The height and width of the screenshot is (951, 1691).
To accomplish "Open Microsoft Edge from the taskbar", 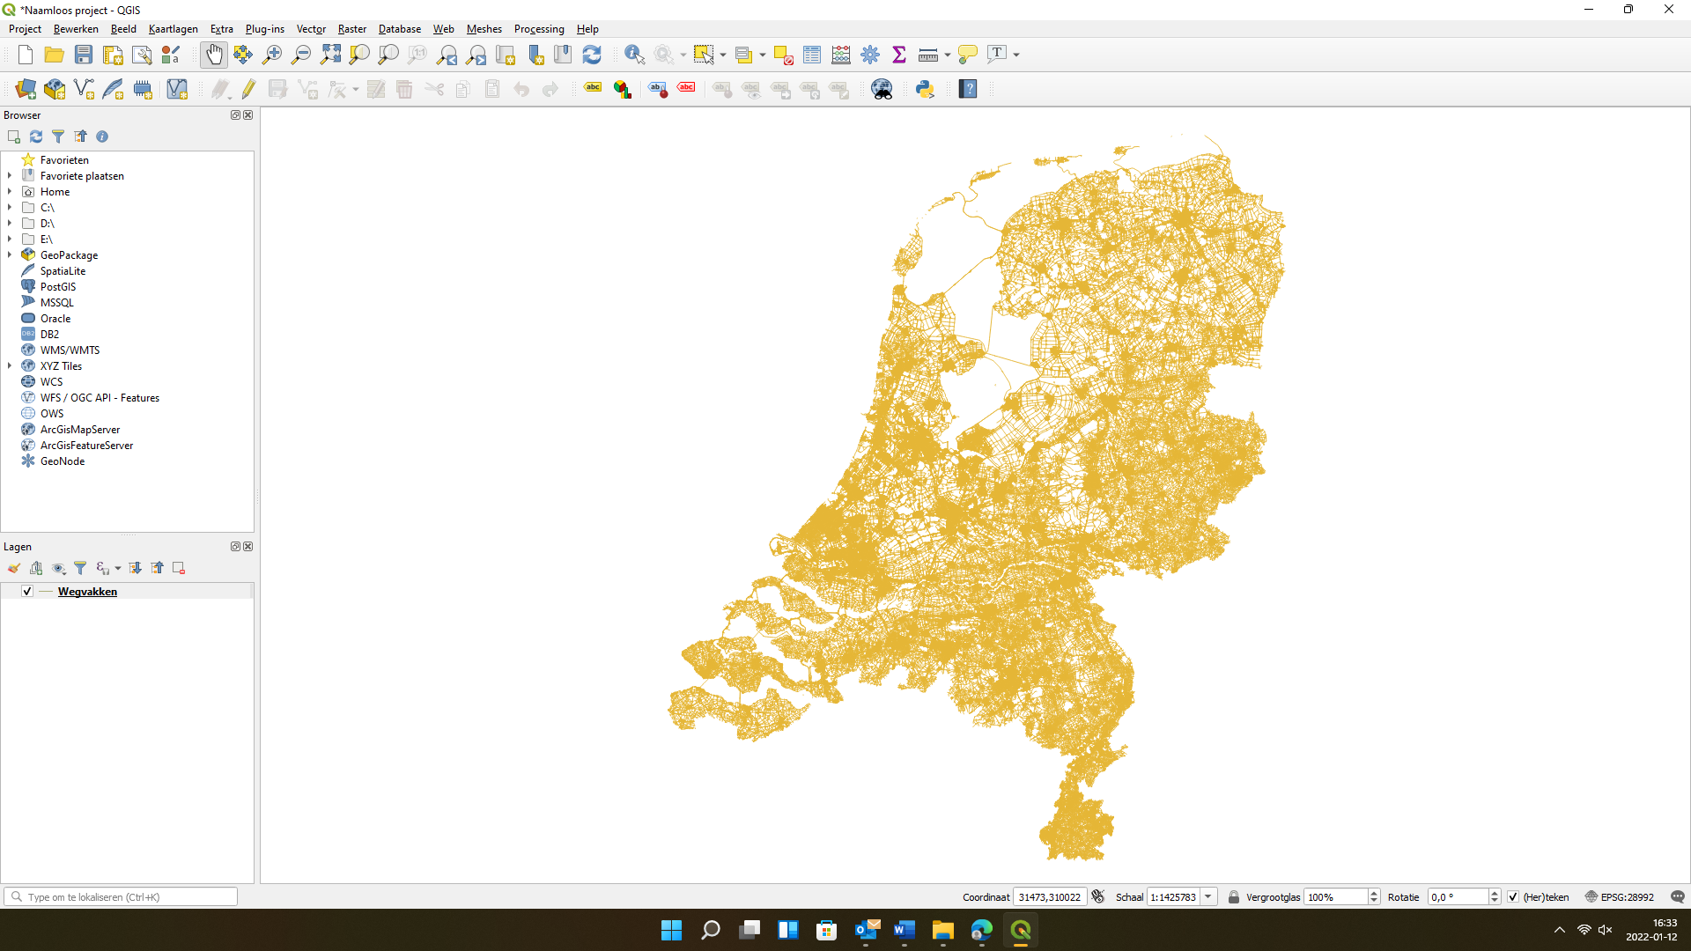I will [x=982, y=930].
